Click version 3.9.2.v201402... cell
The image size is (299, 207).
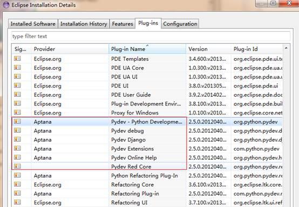pyautogui.click(x=207, y=95)
